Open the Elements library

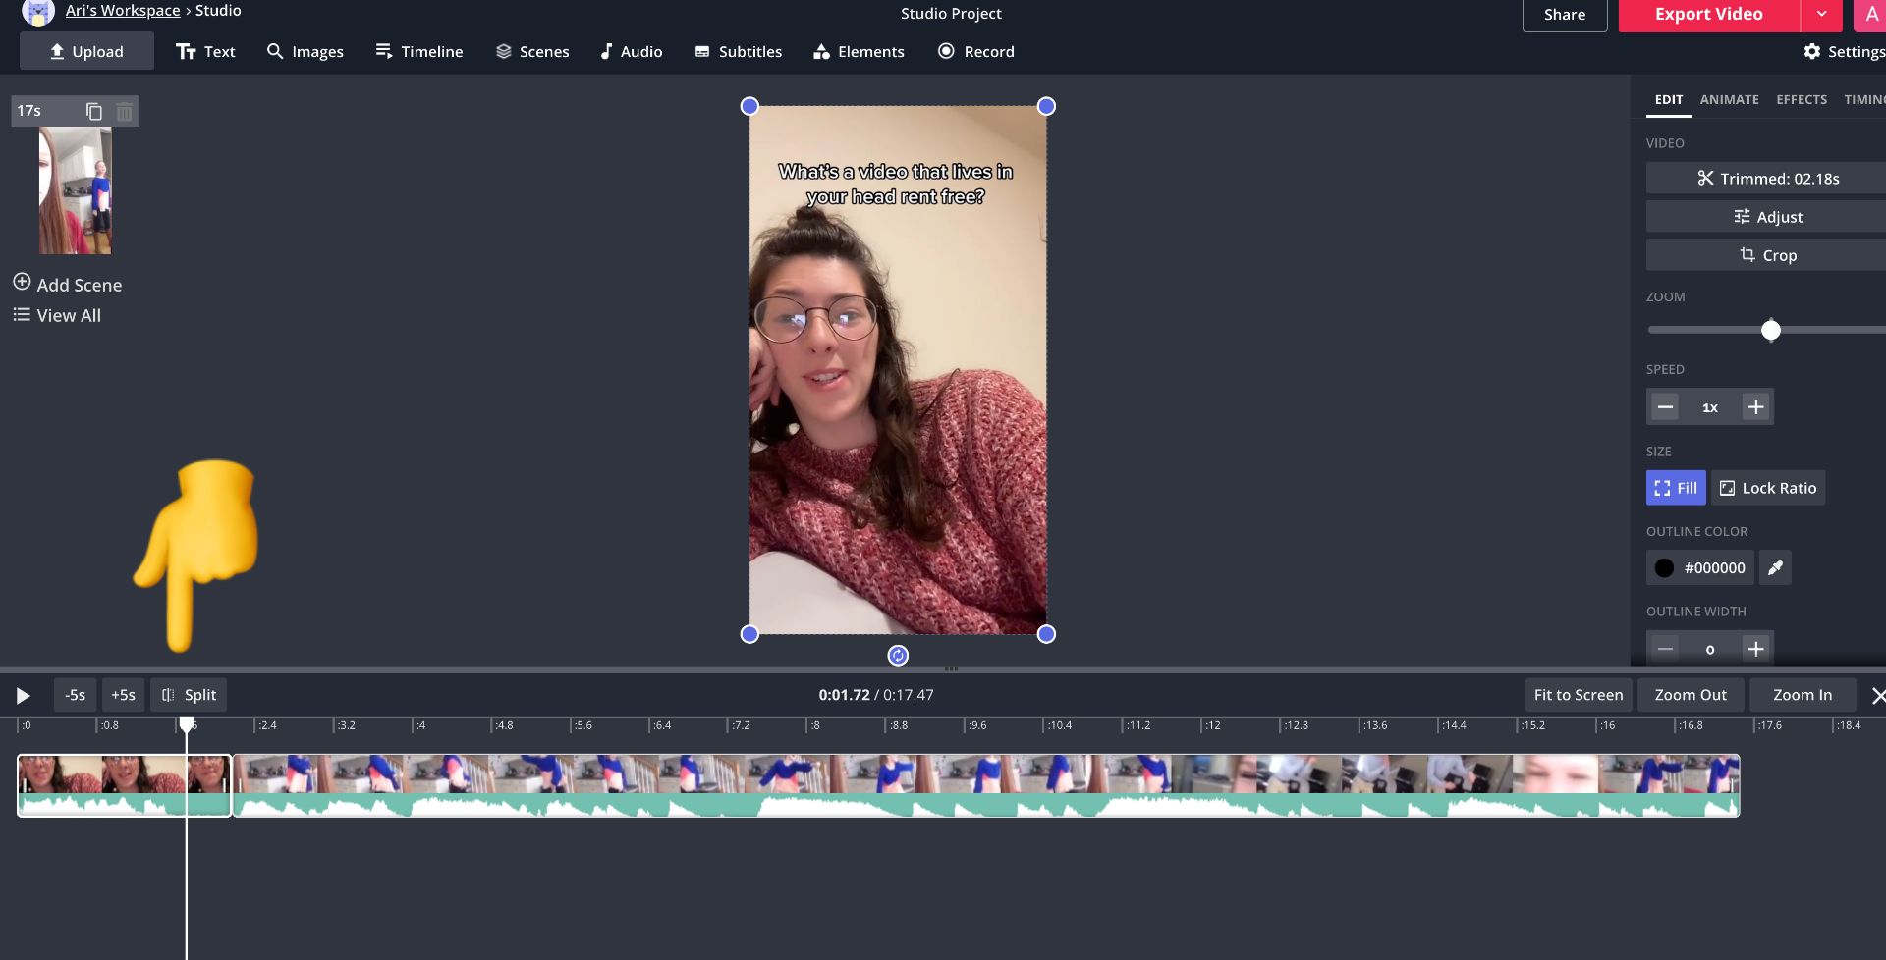pyautogui.click(x=858, y=51)
